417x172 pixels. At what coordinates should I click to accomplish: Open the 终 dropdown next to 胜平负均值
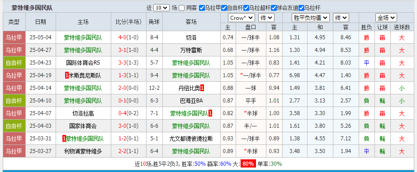(341, 18)
